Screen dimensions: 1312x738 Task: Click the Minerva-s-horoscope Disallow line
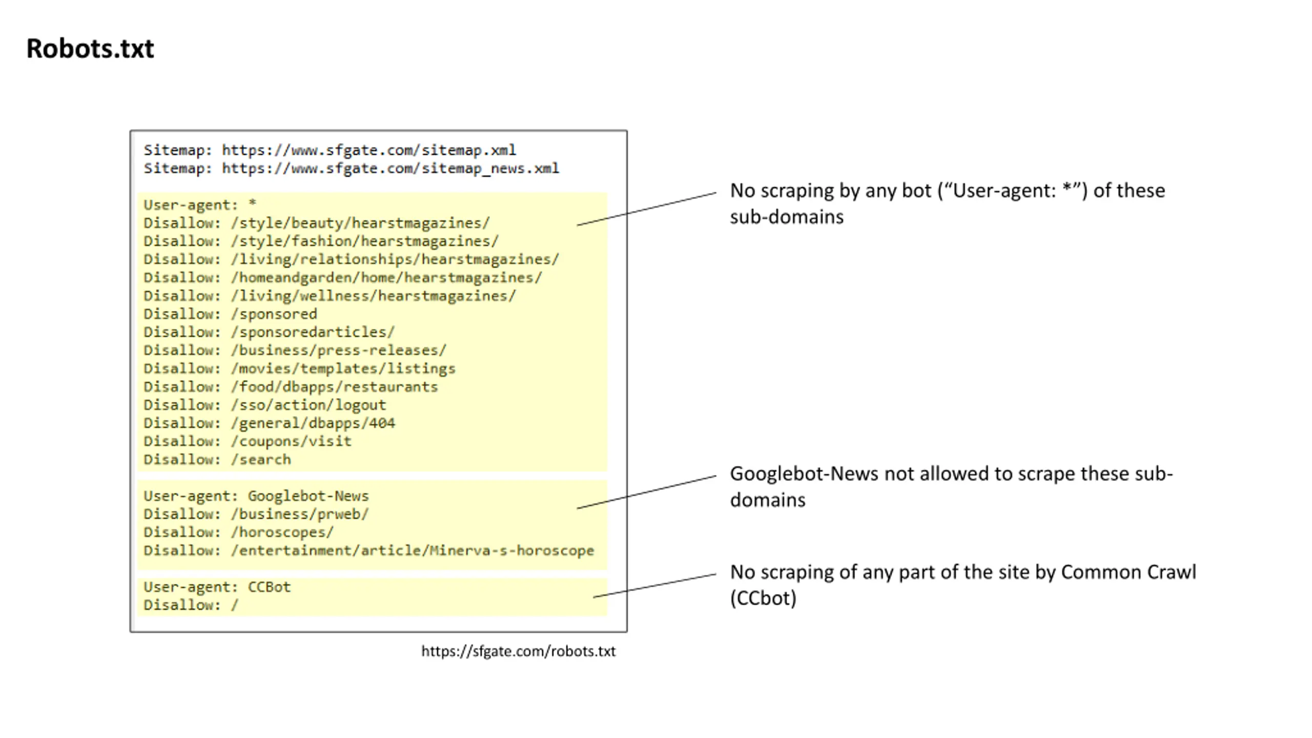pyautogui.click(x=368, y=550)
